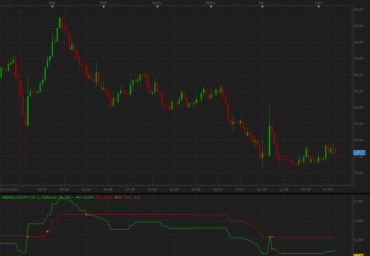The height and width of the screenshot is (256, 370).
Task: Click the date label 21.04
Action: [x=86, y=190]
